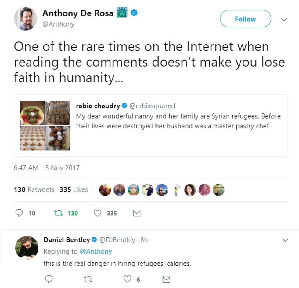Open the 6:47 AM - 3 Nov 2017 timestamp
The image size is (299, 288).
tap(47, 168)
